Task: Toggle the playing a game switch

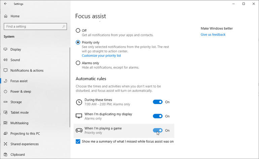Action: [158, 130]
